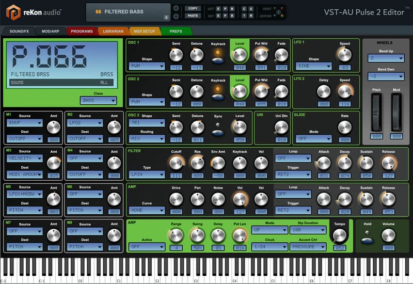This screenshot has height=284, width=413.
Task: Click the R button in top toolbar
Action: [251, 16]
